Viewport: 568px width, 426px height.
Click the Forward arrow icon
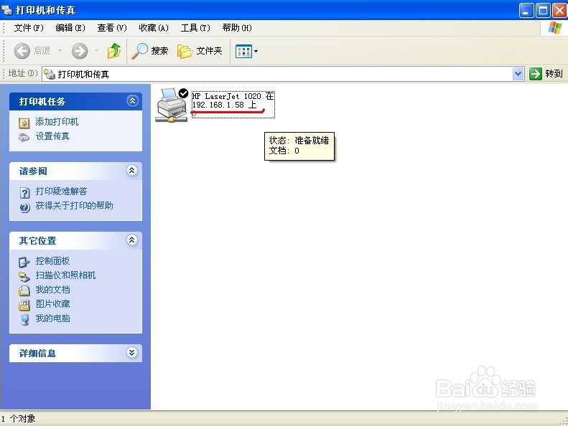[79, 51]
